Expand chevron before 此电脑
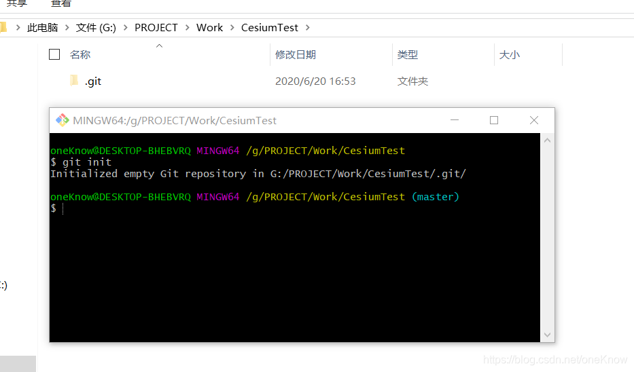Image resolution: width=634 pixels, height=372 pixels. tap(18, 27)
